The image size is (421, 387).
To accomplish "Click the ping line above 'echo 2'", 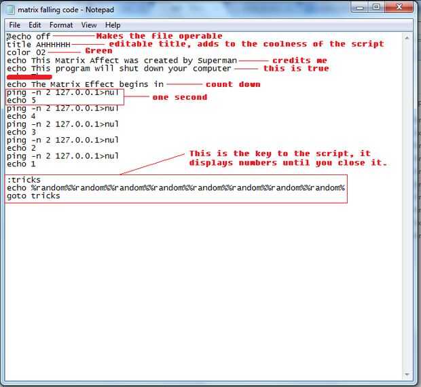I will tap(62, 140).
